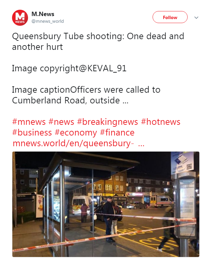Open the #business hashtag
Image resolution: width=211 pixels, height=260 pixels.
tap(32, 133)
